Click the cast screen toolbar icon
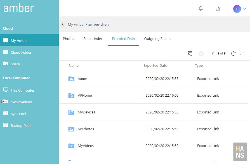Screen dimensions: 250x164 pyautogui.click(x=190, y=53)
